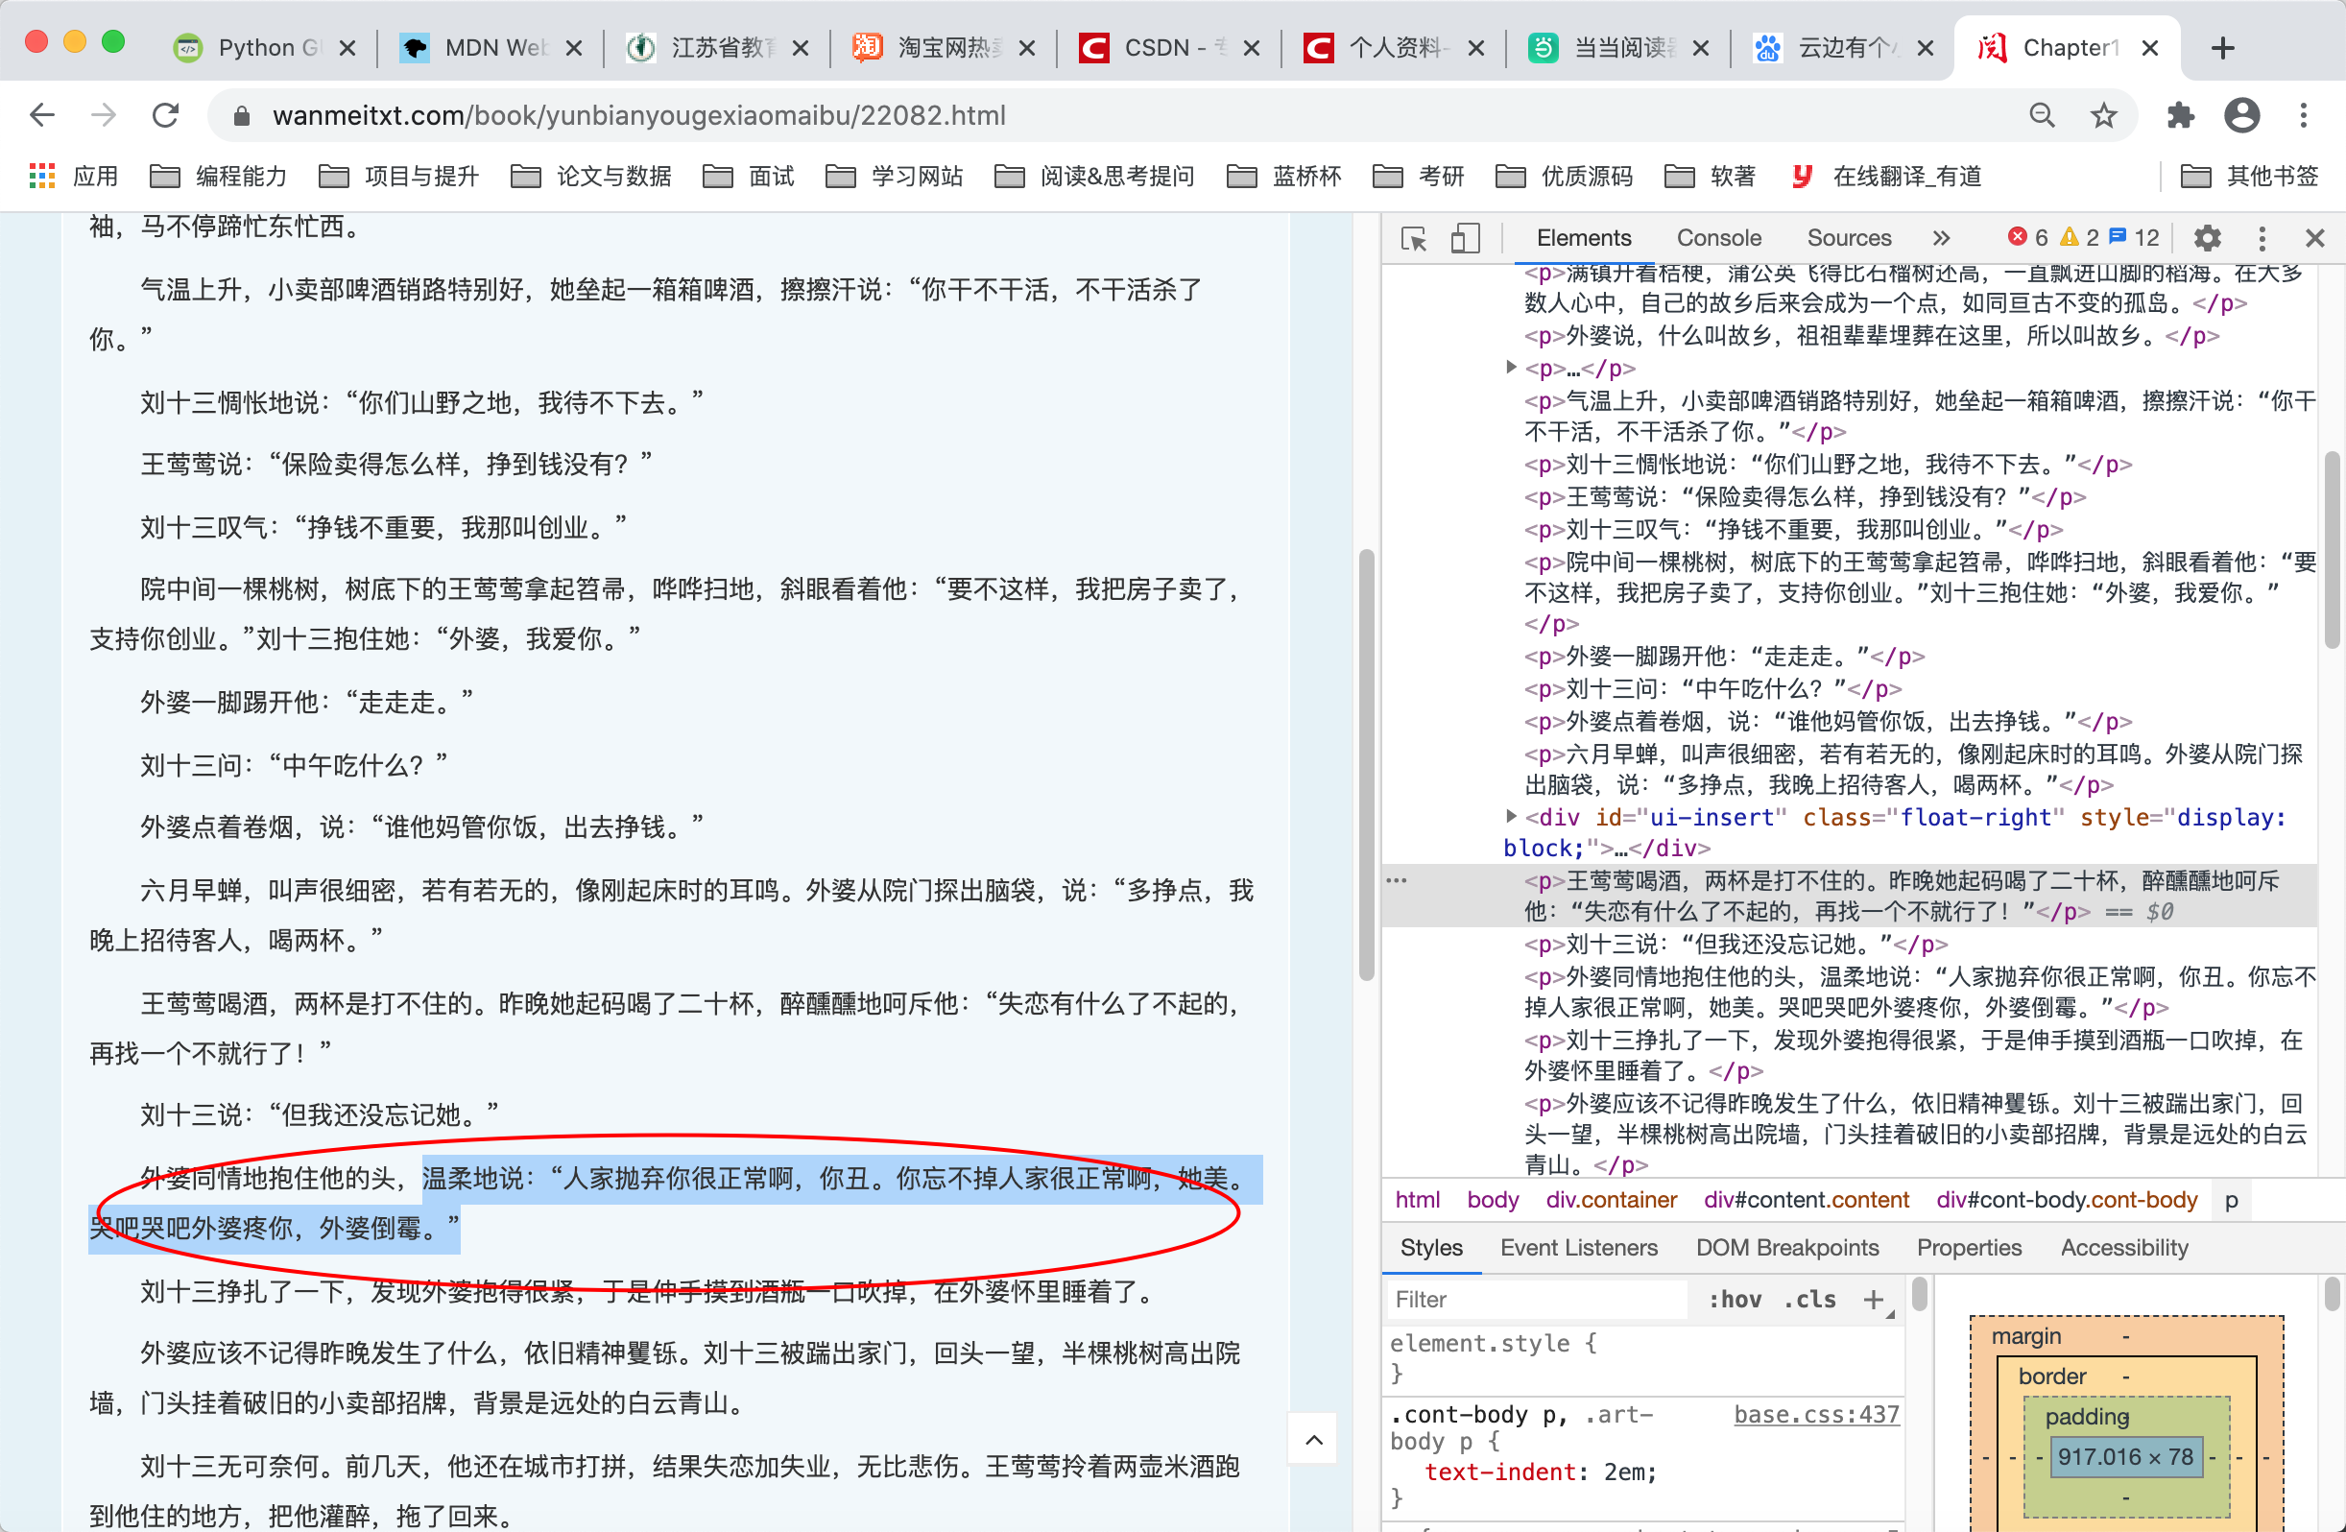Screen dimensions: 2346x1532
Task: Show the errors count badge 6
Action: coord(2028,238)
